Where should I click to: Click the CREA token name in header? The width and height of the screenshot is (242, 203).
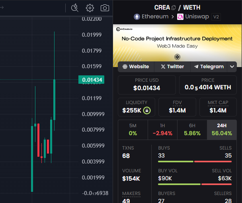[162, 8]
